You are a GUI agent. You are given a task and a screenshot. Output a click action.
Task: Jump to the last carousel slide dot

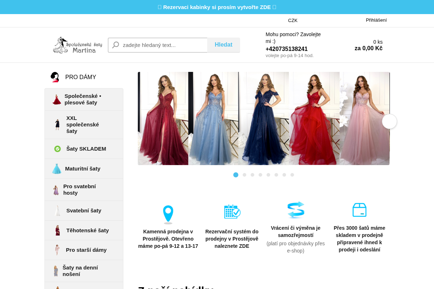tap(292, 175)
